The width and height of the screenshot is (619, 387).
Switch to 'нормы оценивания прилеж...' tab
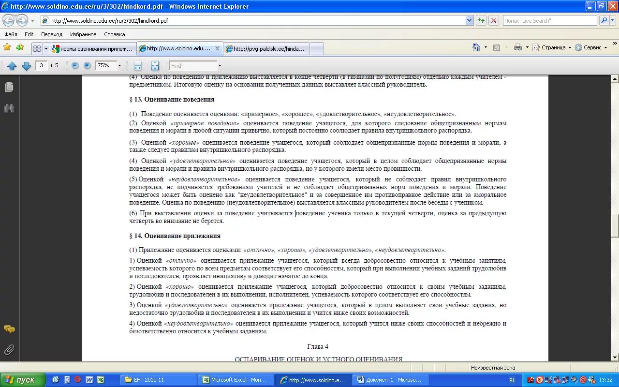pyautogui.click(x=93, y=48)
